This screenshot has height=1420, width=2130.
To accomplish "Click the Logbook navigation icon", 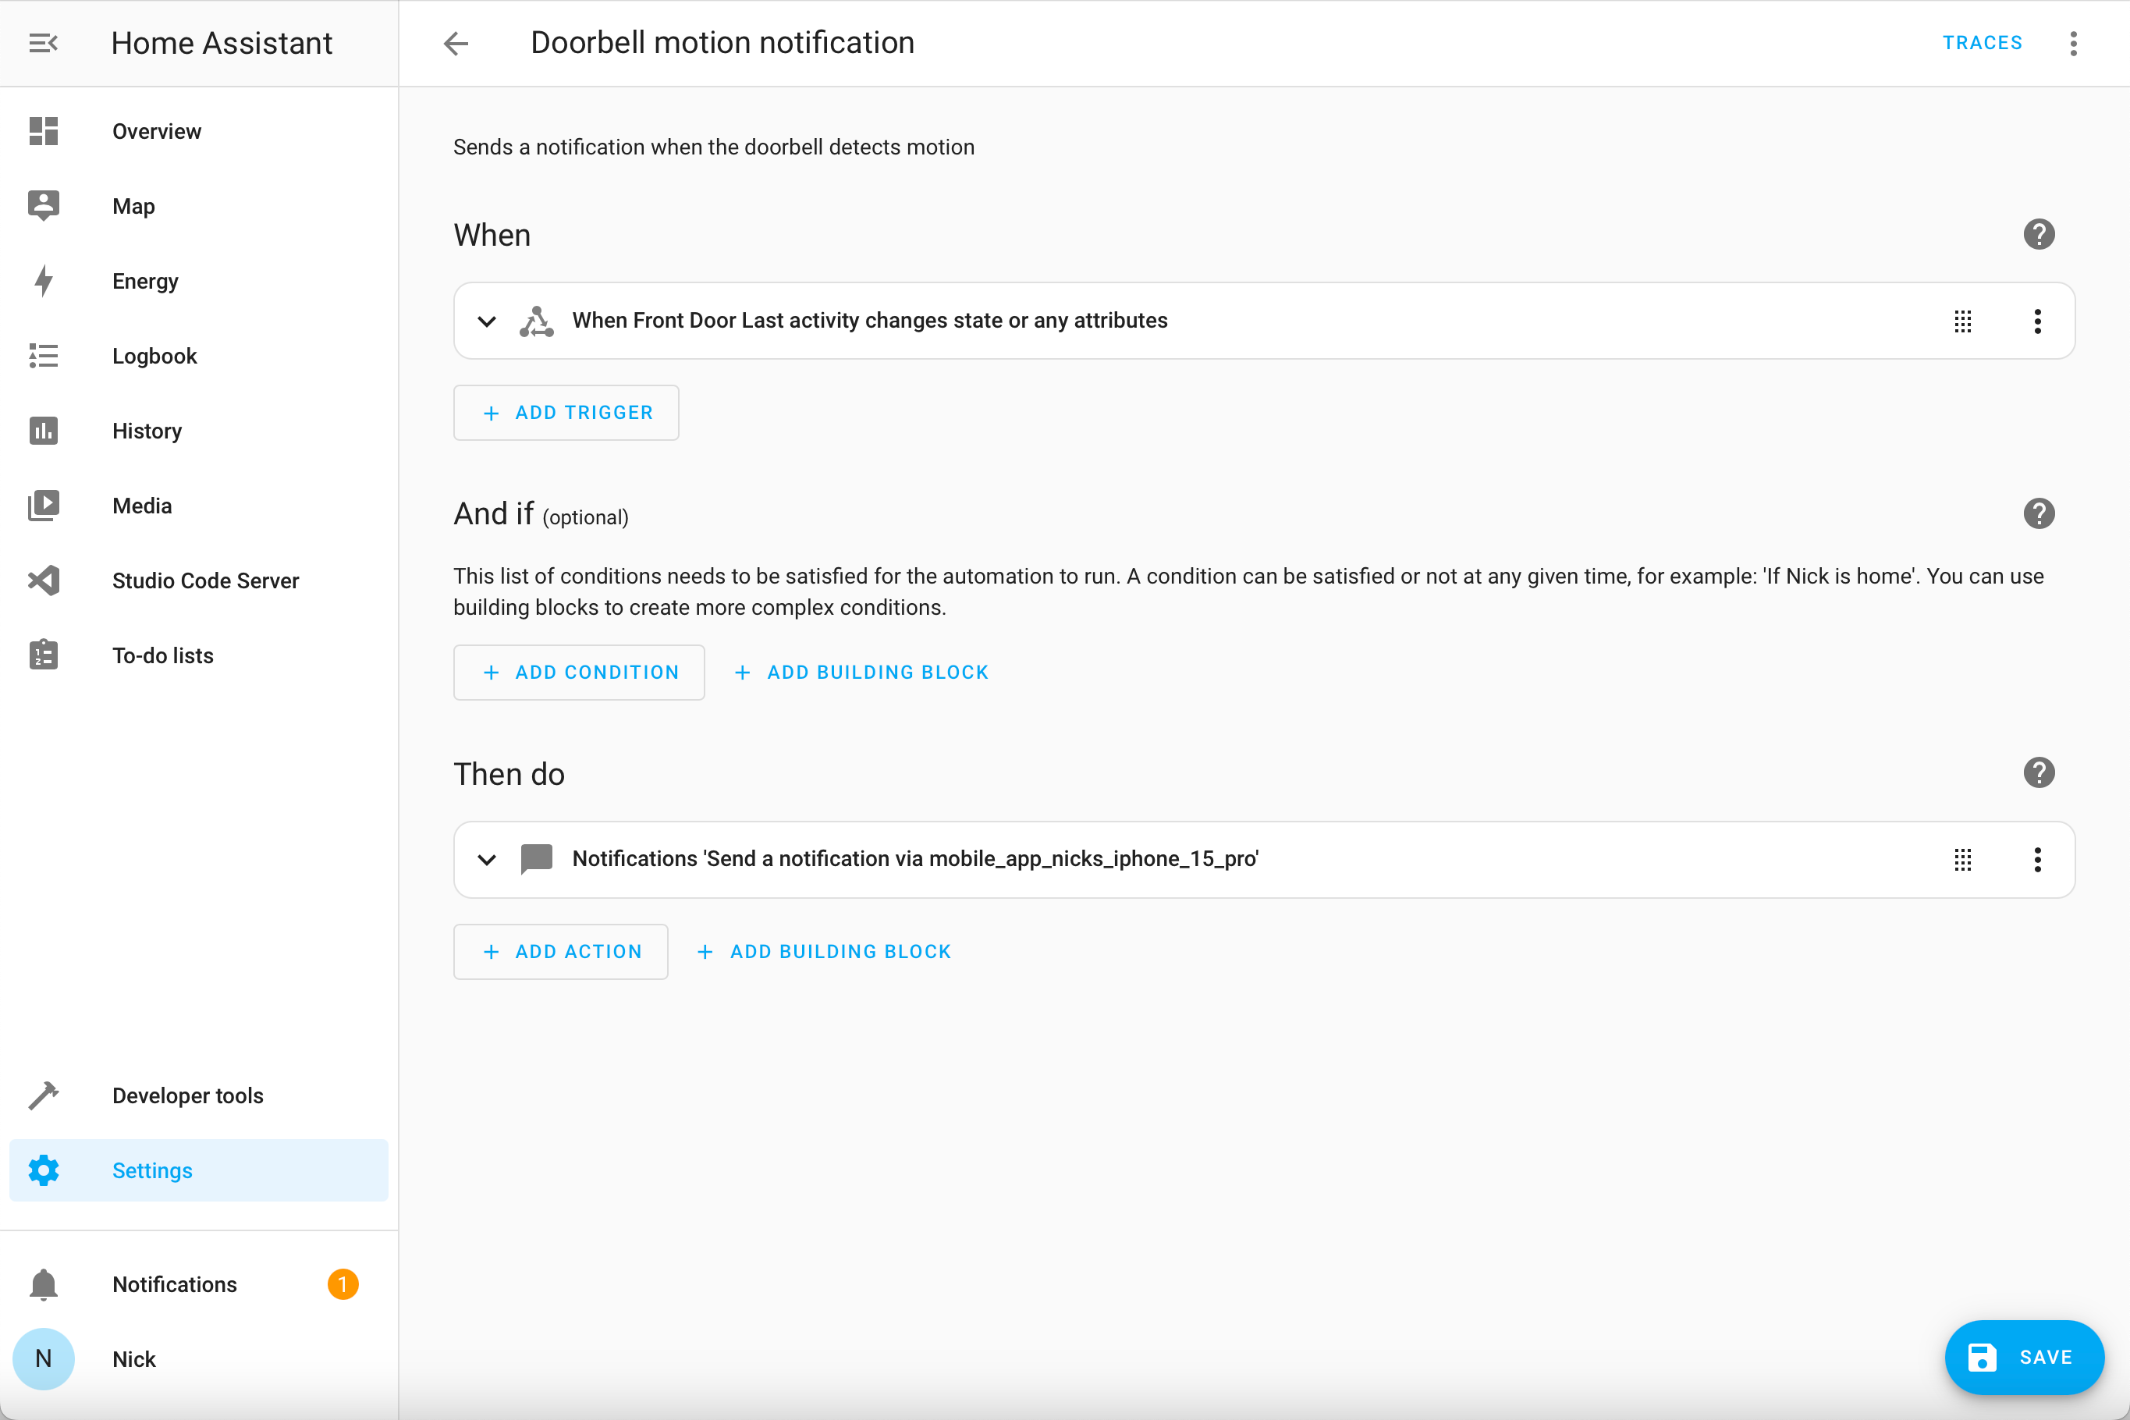I will click(x=43, y=357).
